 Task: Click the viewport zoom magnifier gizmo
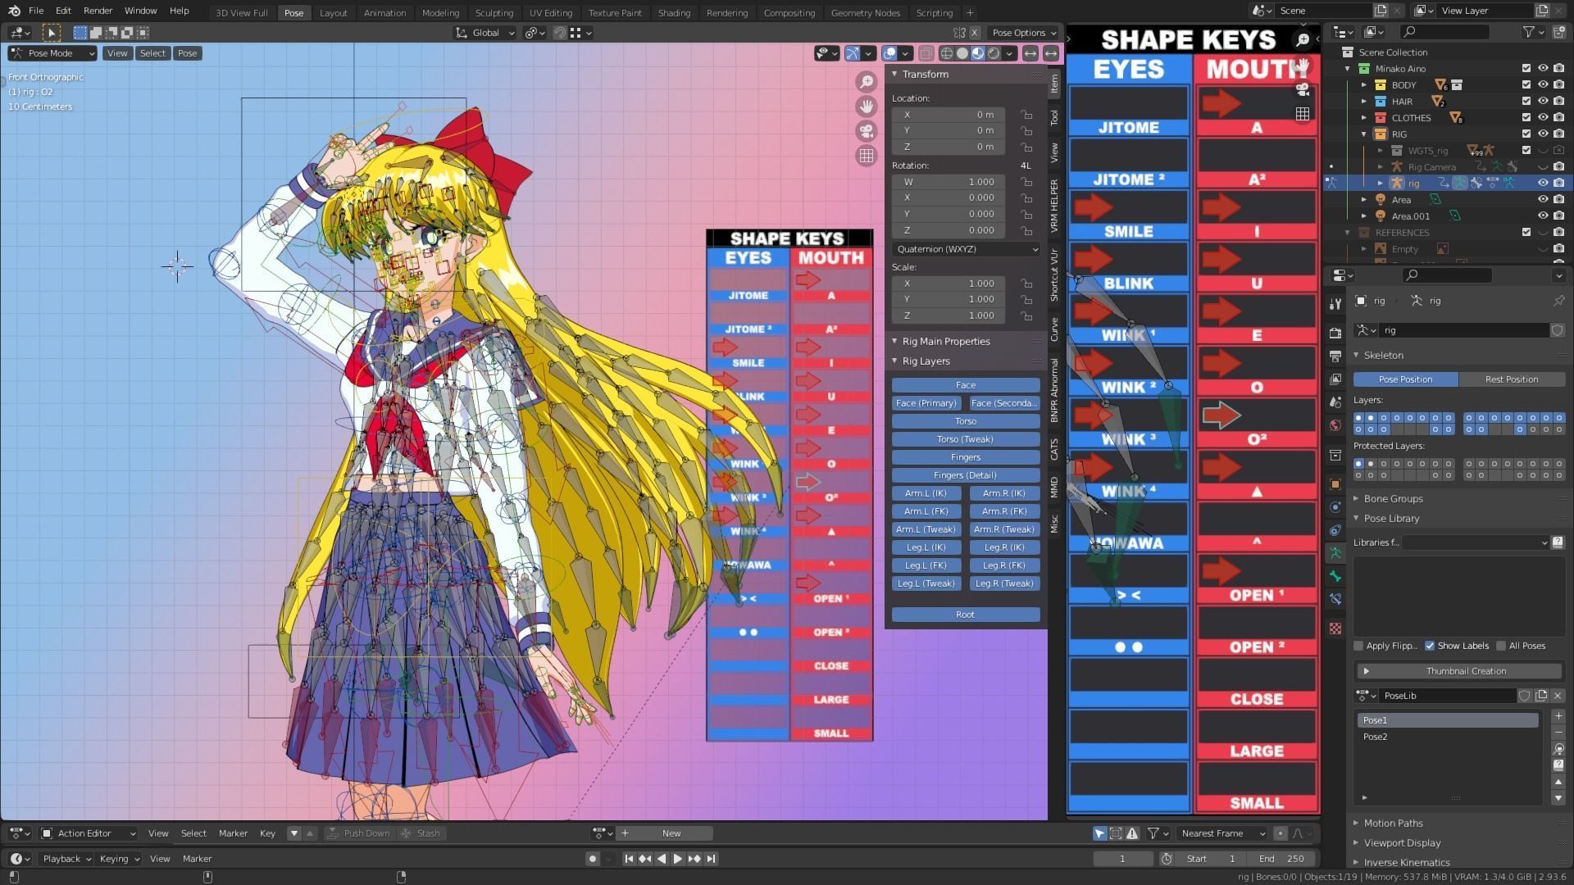[867, 82]
